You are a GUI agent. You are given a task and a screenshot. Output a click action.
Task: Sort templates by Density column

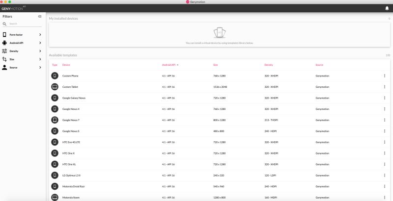tap(269, 65)
